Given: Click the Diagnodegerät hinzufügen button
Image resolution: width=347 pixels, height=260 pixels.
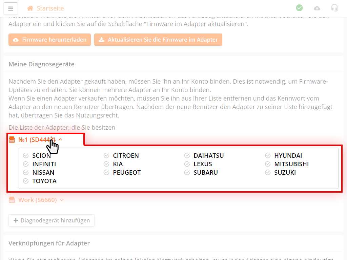Looking at the screenshot, I should point(52,220).
